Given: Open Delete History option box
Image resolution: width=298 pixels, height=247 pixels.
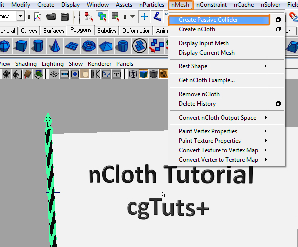Looking at the screenshot, I should [x=278, y=104].
